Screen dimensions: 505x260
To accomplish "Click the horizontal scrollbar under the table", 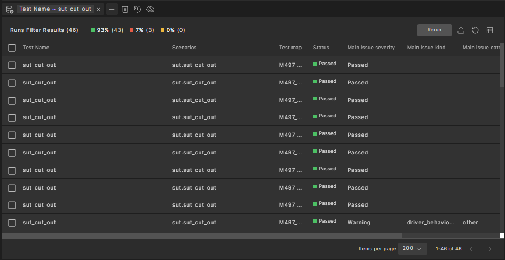I will [202, 235].
